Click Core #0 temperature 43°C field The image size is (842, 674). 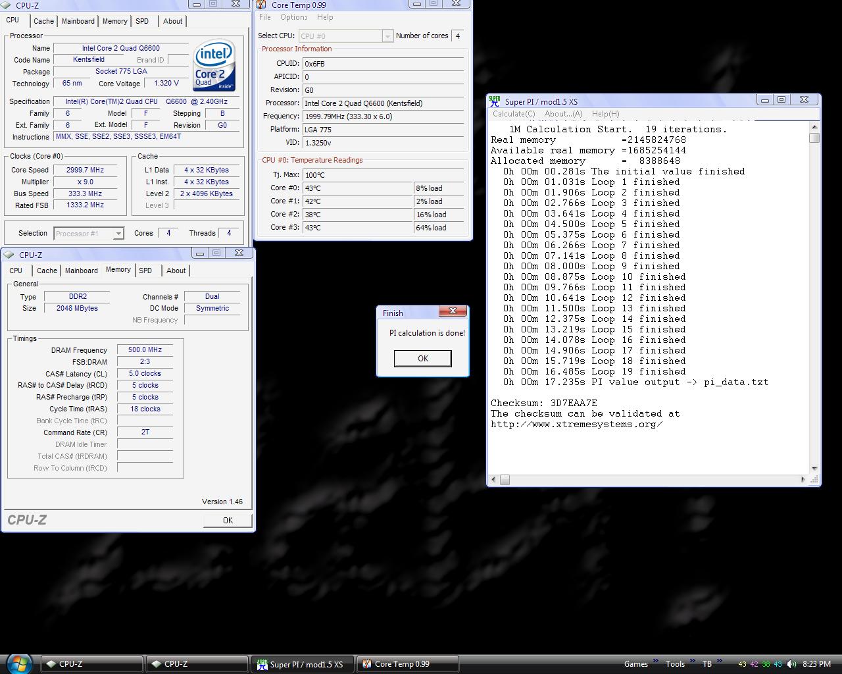tap(358, 188)
